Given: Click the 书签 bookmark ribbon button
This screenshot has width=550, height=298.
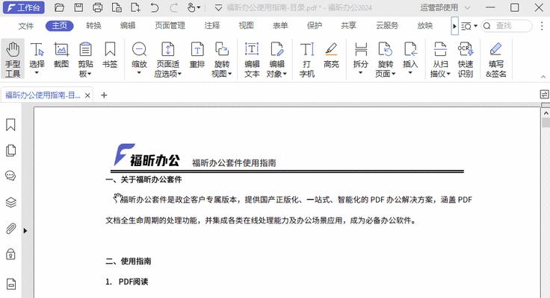Looking at the screenshot, I should coord(110,55).
